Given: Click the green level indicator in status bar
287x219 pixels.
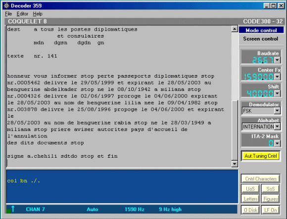Looking at the screenshot, I should [x=8, y=211].
